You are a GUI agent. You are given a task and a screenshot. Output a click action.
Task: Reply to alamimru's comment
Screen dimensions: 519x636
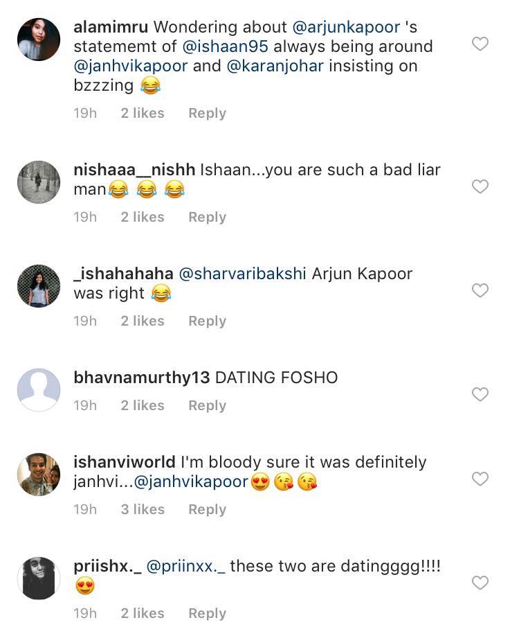pyautogui.click(x=207, y=113)
